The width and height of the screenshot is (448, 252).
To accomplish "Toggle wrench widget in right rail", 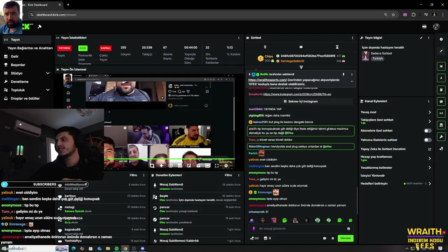I will [441, 137].
